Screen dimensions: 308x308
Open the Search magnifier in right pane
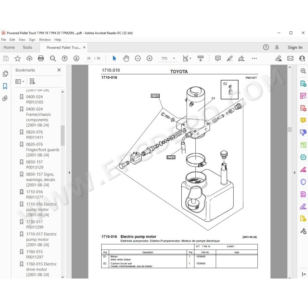pos(303,71)
